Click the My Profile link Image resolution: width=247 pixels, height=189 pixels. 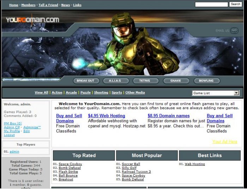12,131
